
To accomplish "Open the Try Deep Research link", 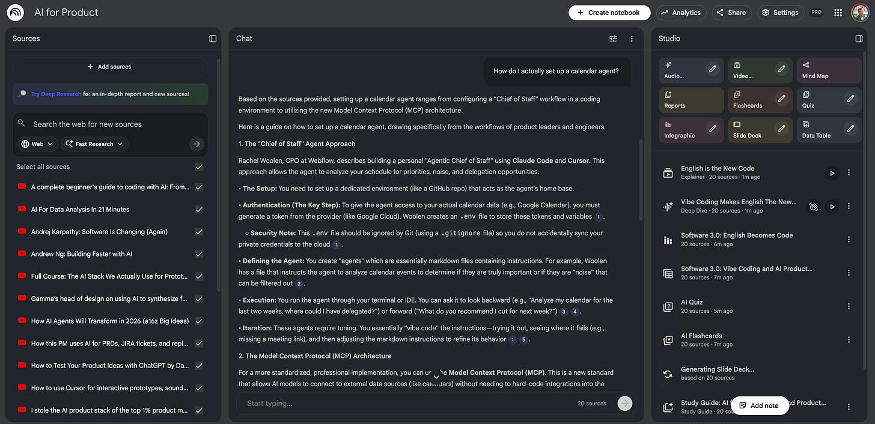I will [56, 94].
